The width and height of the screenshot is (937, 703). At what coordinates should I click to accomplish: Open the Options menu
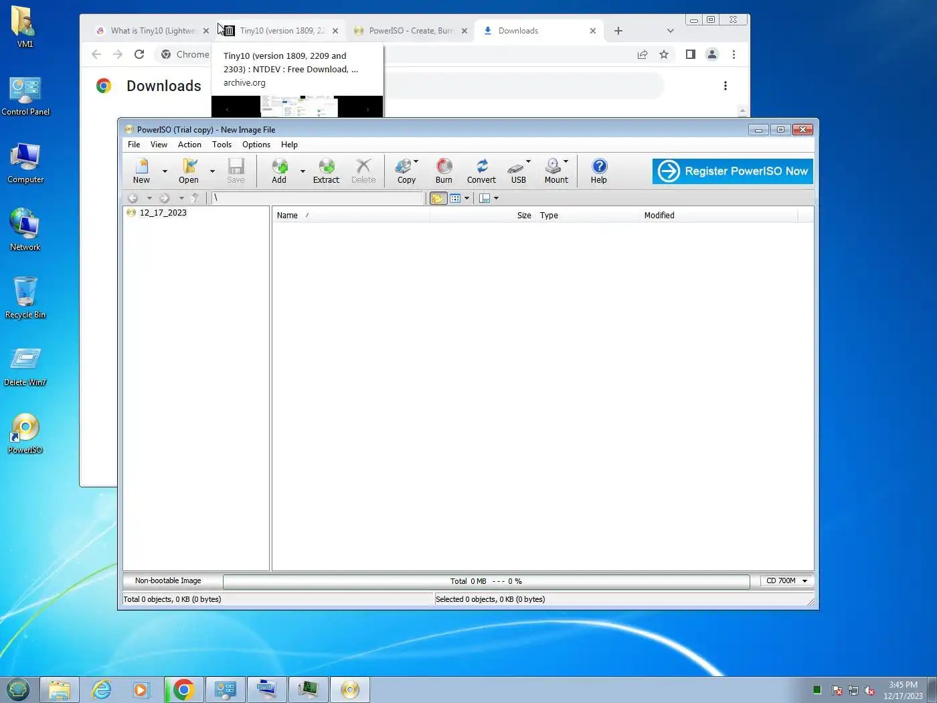click(x=256, y=145)
